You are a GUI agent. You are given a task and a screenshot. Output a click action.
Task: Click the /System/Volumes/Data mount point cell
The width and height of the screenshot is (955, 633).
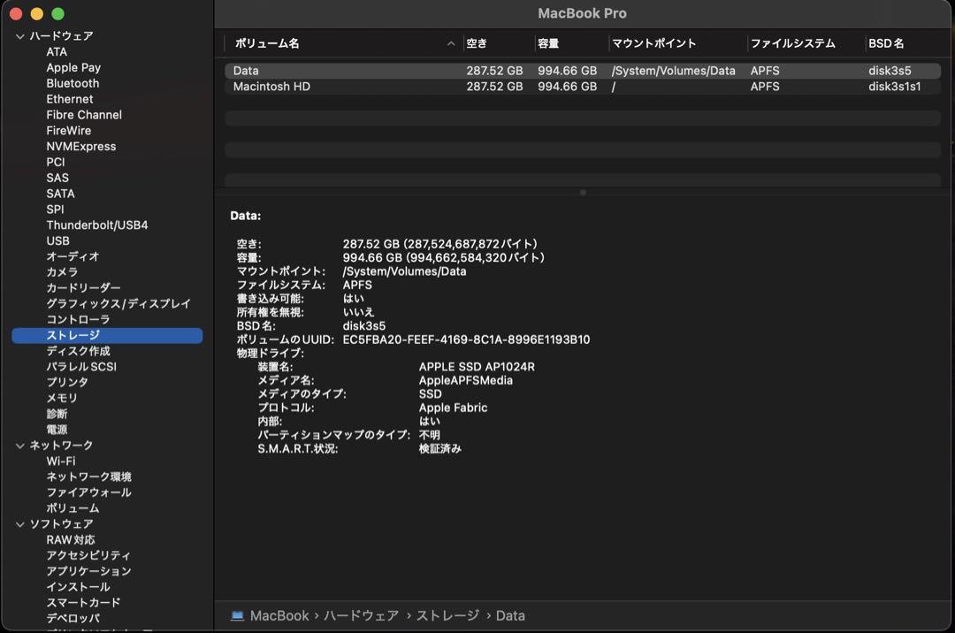pos(673,71)
